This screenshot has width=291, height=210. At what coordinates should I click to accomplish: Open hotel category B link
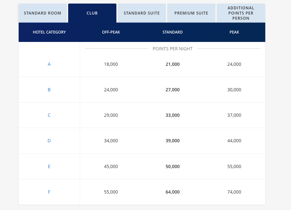coord(49,90)
